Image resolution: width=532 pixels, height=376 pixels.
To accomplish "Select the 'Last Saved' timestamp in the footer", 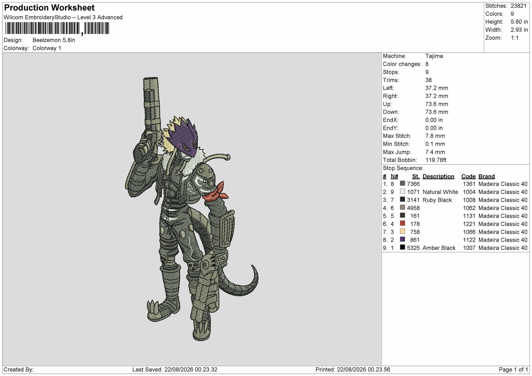I will [175, 370].
